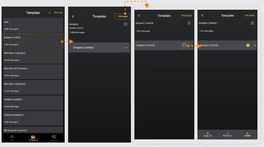Go back from the Ampero template screen

click(x=73, y=16)
